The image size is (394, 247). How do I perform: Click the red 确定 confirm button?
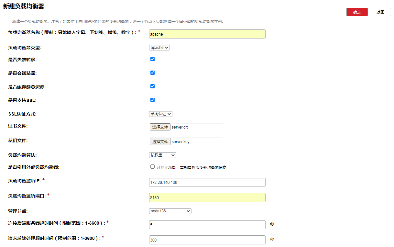pyautogui.click(x=357, y=12)
